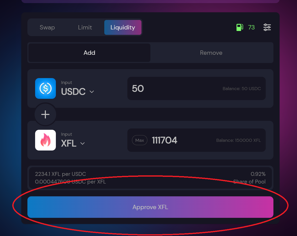Click the XFL flame logo
297x236 pixels.
45,140
